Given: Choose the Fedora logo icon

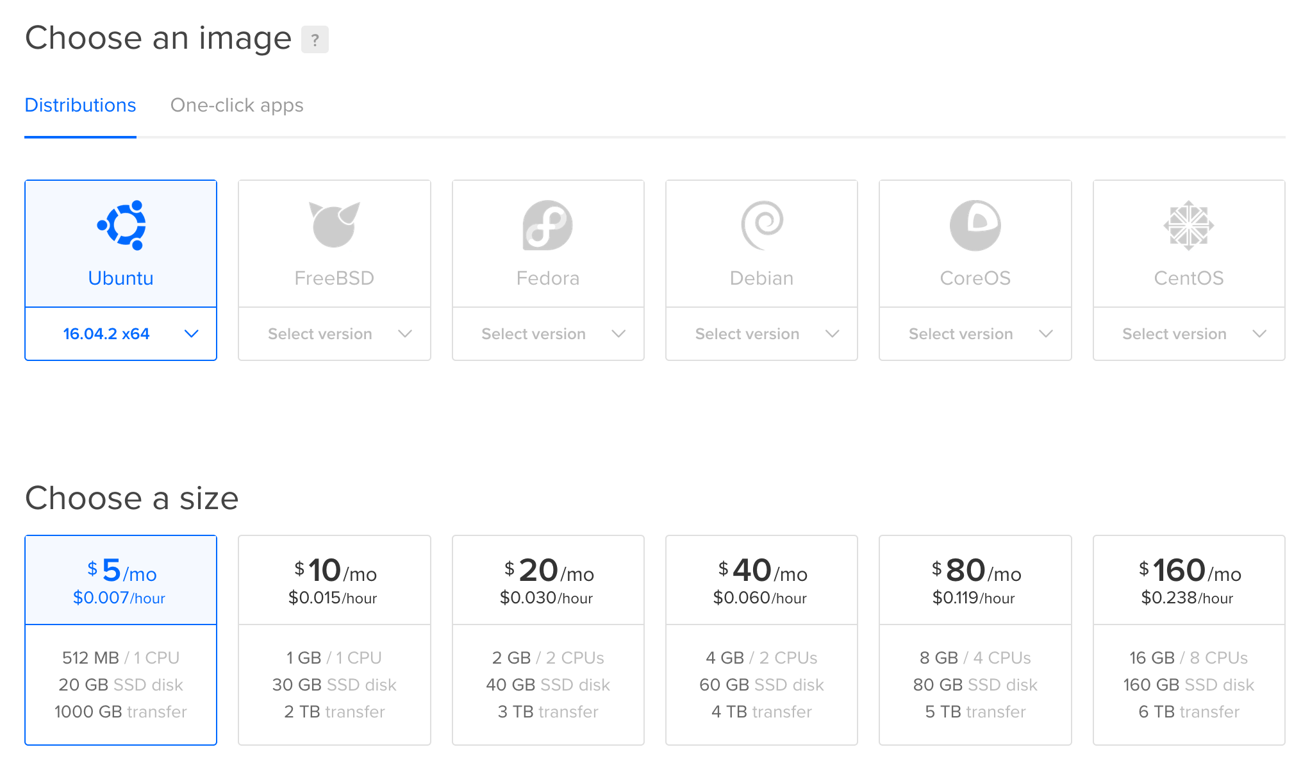Looking at the screenshot, I should (547, 225).
